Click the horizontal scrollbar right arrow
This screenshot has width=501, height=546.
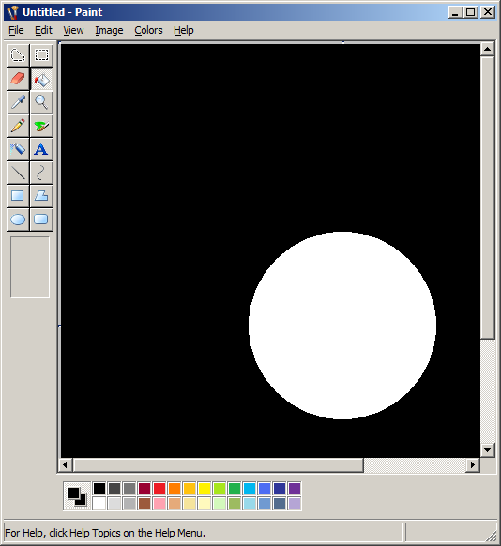473,465
